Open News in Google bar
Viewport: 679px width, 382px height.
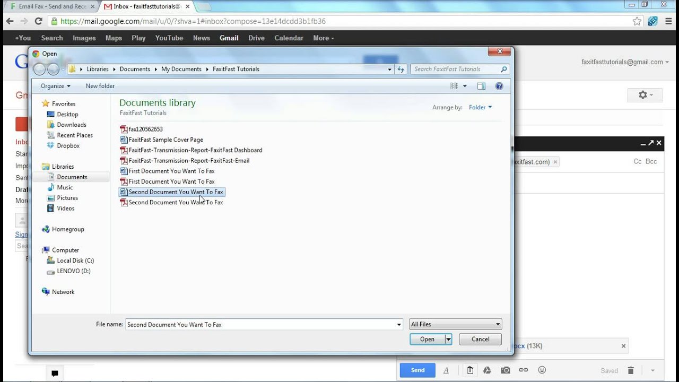[202, 38]
